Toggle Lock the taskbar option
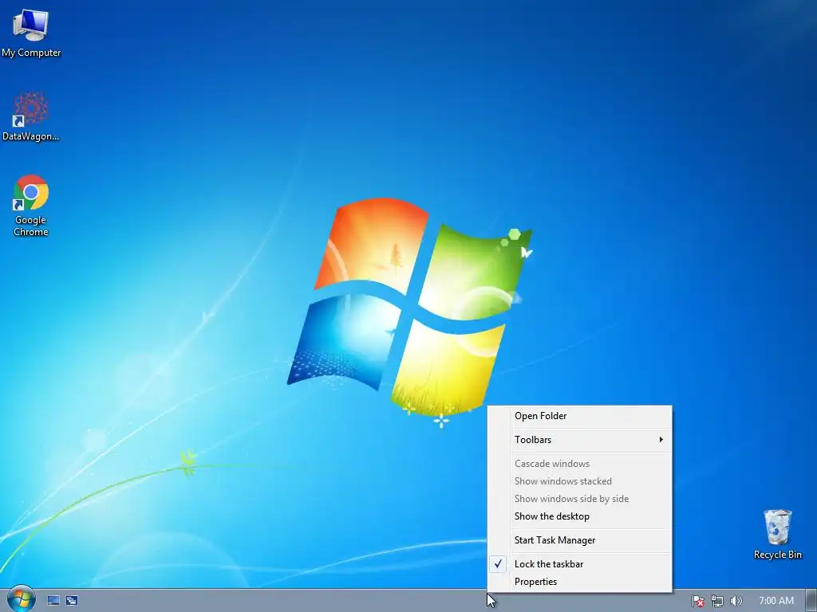Viewport: 817px width, 612px height. coord(579,564)
